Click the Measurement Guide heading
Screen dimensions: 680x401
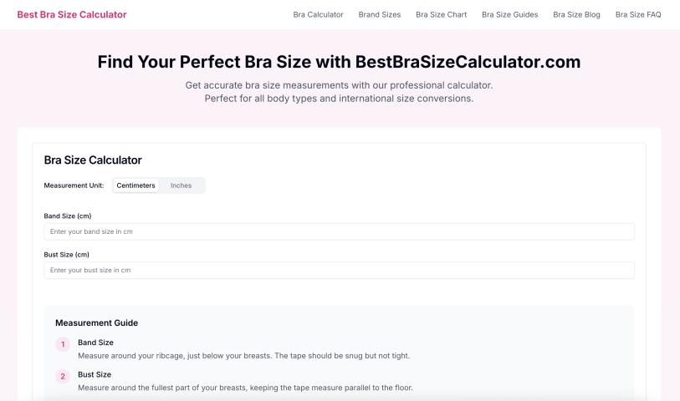[96, 322]
